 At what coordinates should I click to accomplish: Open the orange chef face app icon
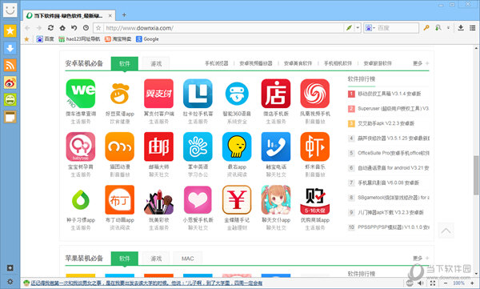click(x=120, y=94)
